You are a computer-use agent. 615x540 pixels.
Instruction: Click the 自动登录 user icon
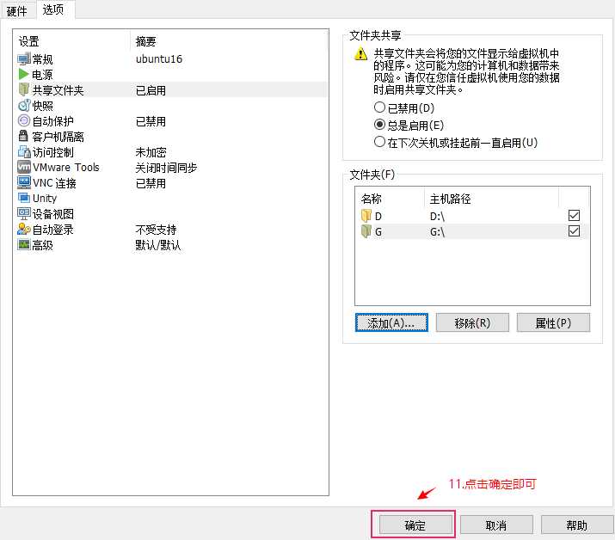point(24,229)
